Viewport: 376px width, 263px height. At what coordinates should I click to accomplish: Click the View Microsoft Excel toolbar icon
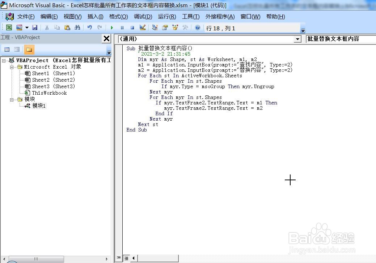[x=9, y=27]
